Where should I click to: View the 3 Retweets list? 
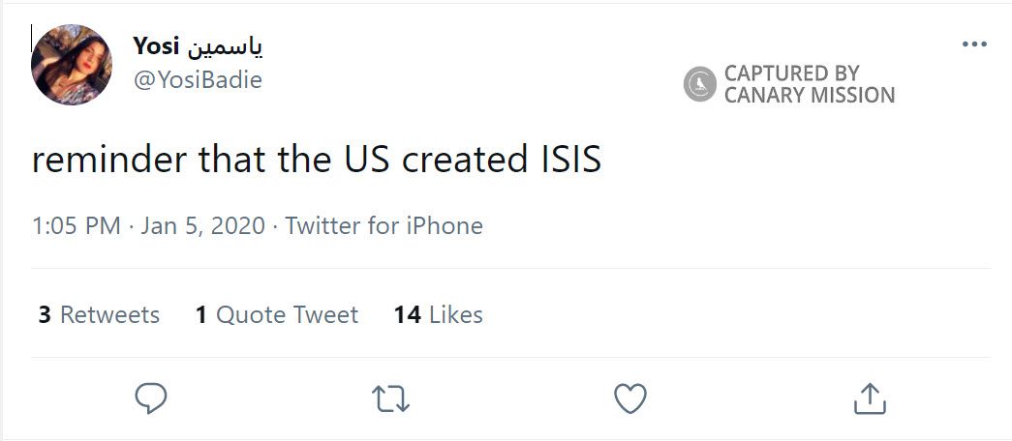(x=99, y=314)
